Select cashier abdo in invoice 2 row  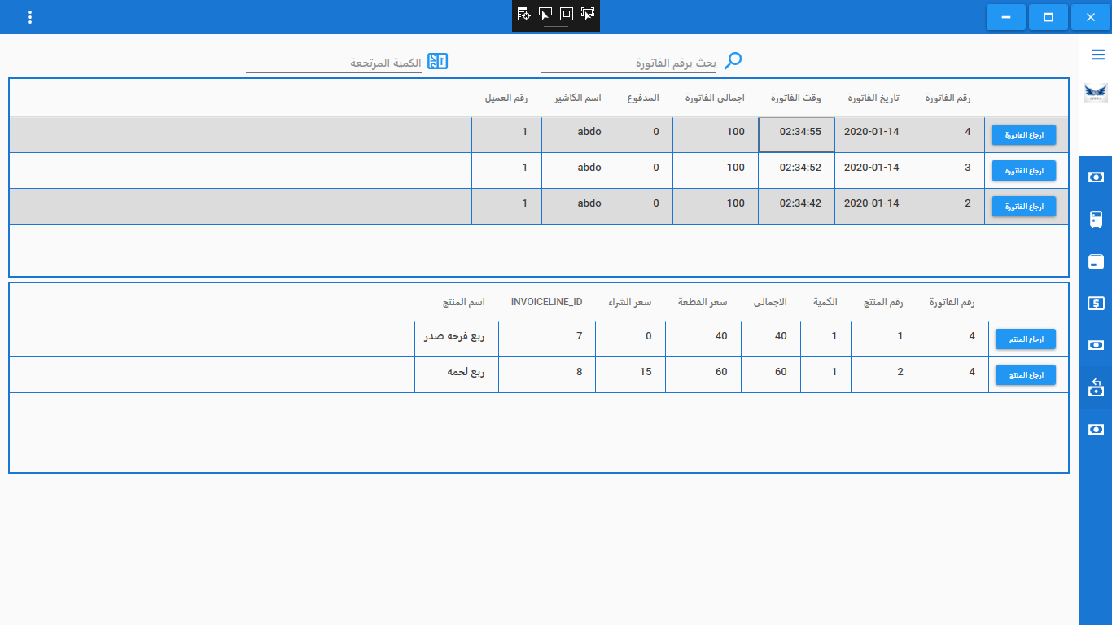point(578,206)
